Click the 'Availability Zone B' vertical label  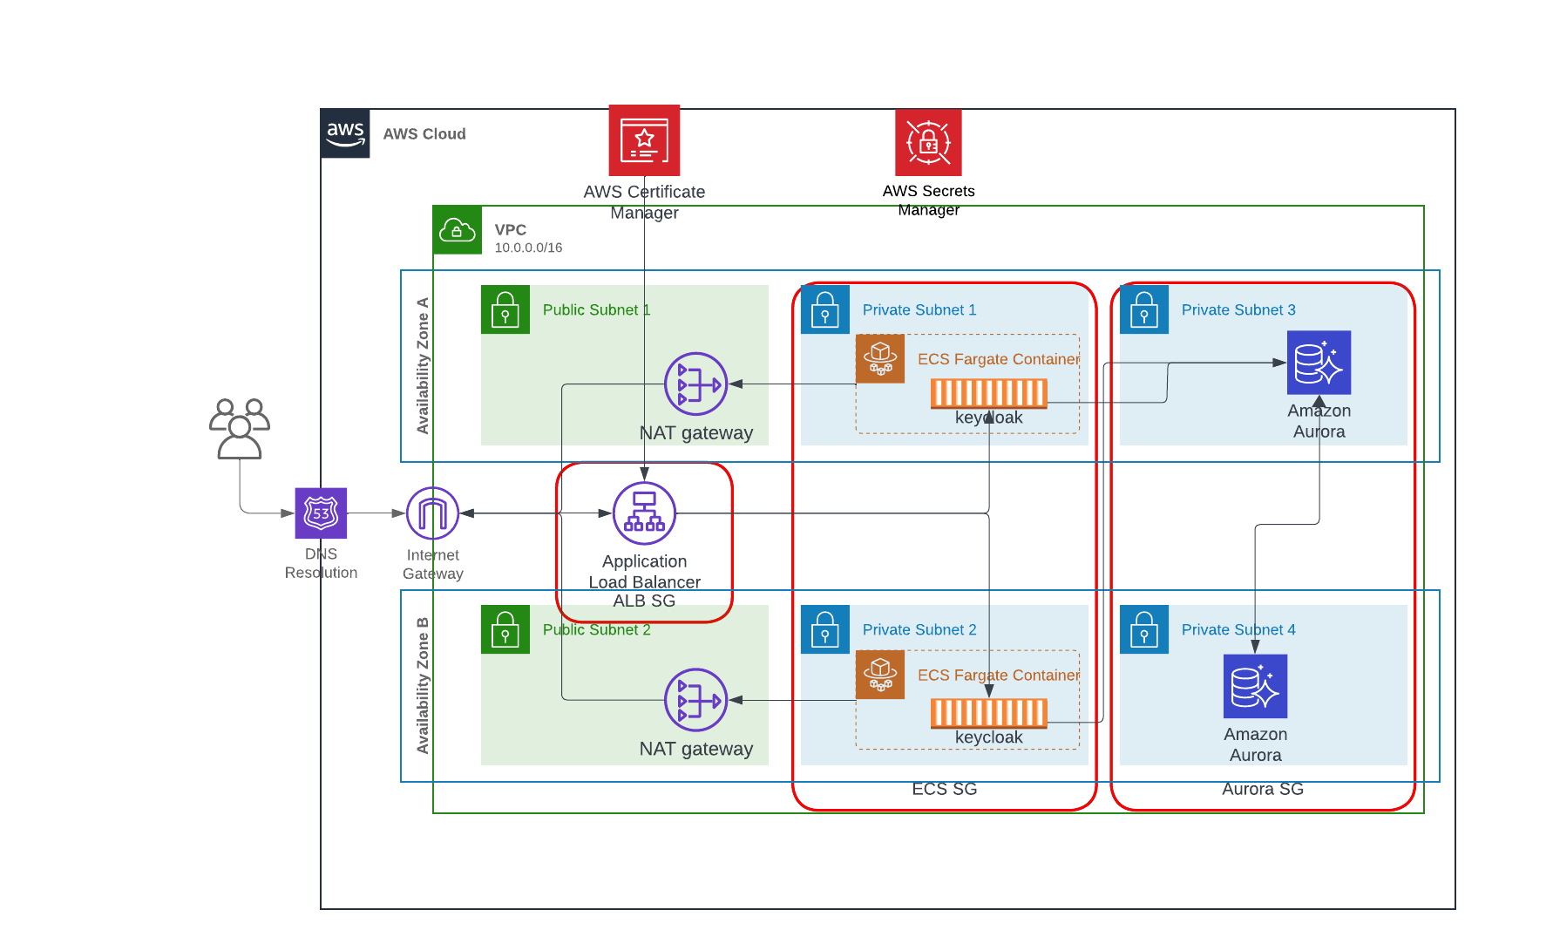tap(423, 686)
